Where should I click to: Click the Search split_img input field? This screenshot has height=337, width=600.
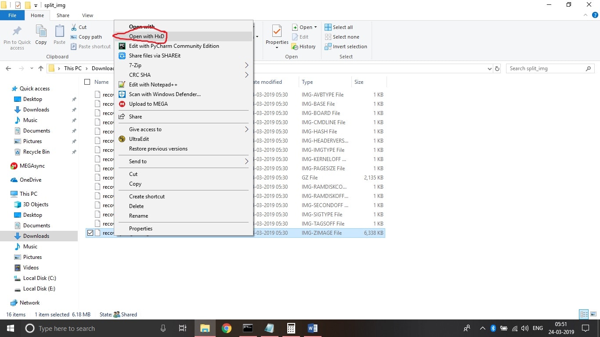pyautogui.click(x=545, y=68)
